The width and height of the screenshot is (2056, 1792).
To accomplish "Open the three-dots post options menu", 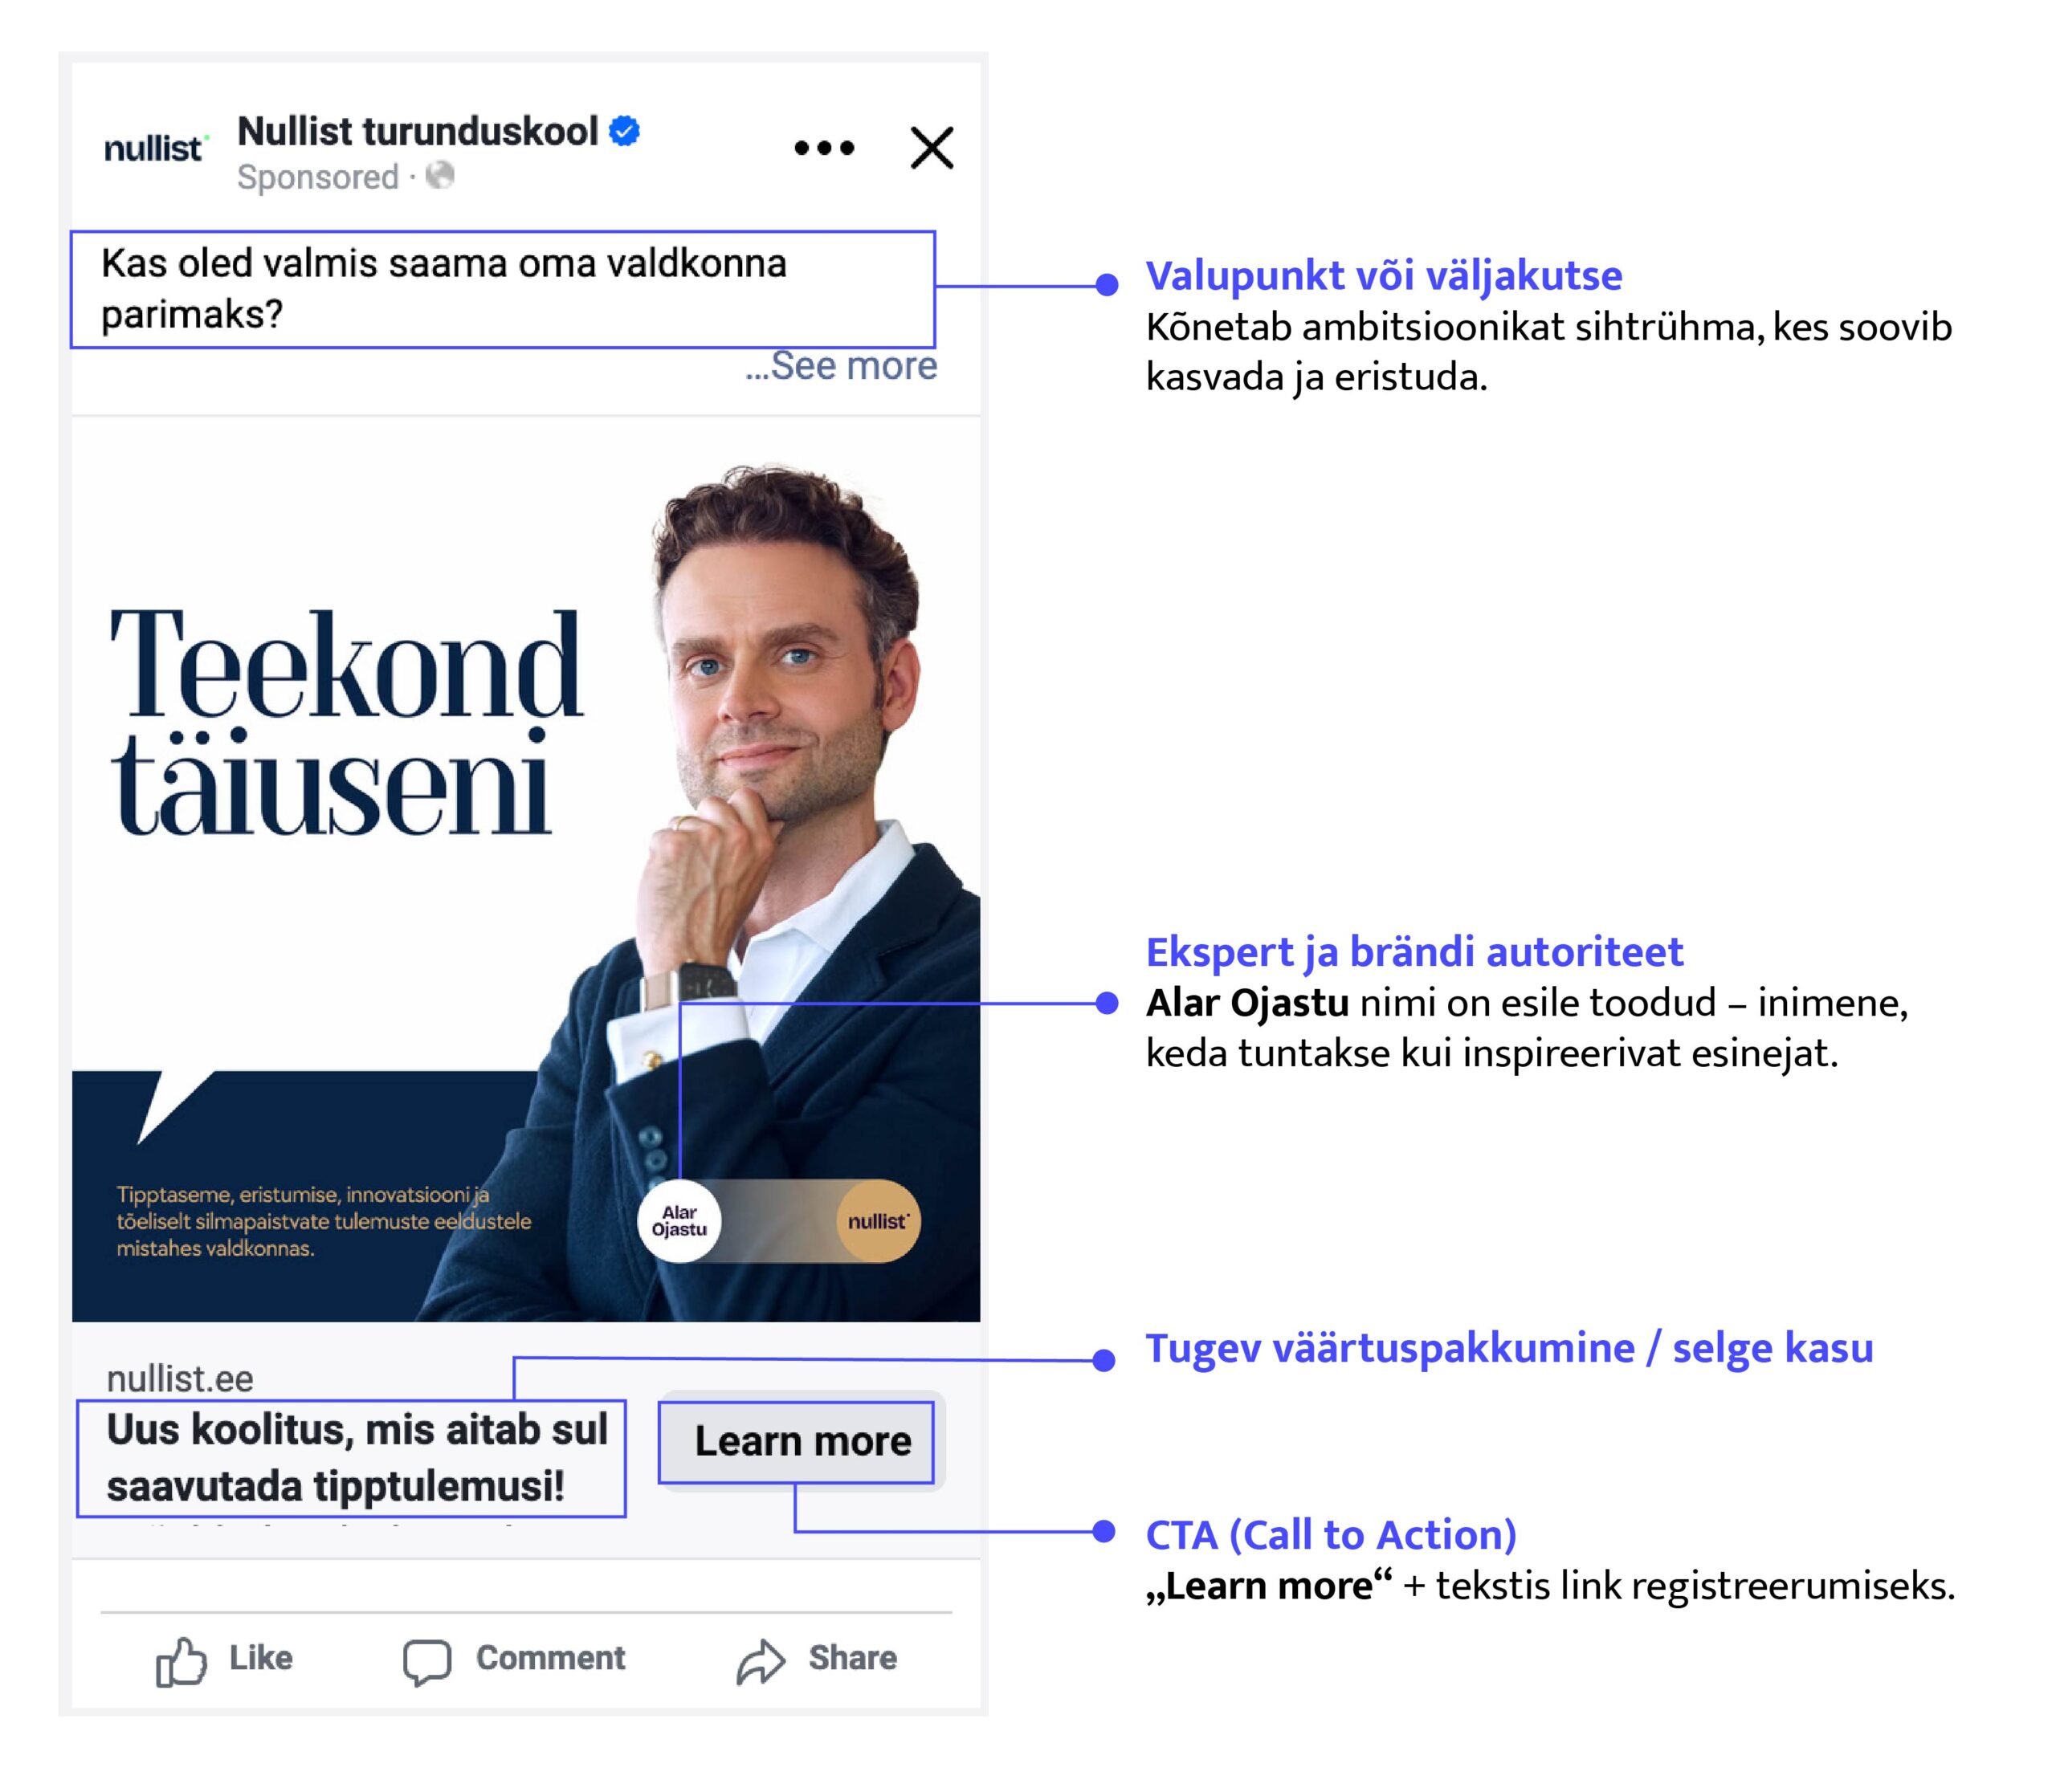I will [824, 148].
